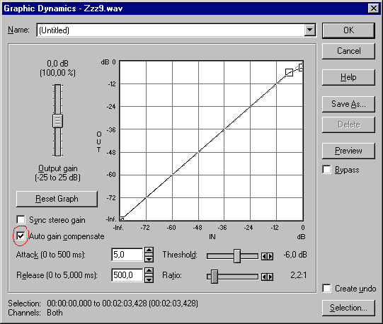Click the Threshold slider handle
Viewport: 383px width, 324px height.
[x=237, y=256]
